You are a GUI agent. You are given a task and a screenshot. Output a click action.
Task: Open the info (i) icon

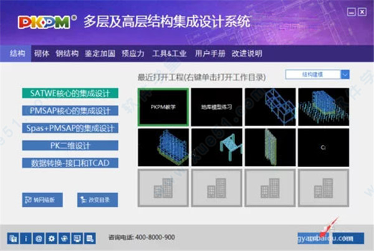click(26, 238)
